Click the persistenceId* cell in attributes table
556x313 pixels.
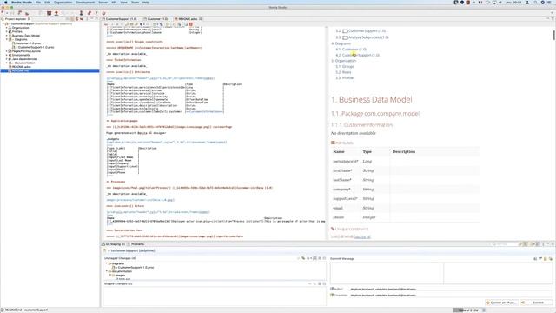346,161
